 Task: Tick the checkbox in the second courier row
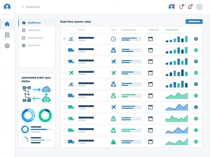pyautogui.click(x=65, y=50)
